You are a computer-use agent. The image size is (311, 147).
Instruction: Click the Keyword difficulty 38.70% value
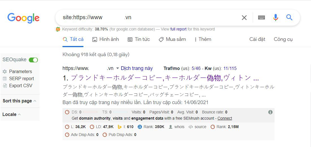(x=101, y=29)
